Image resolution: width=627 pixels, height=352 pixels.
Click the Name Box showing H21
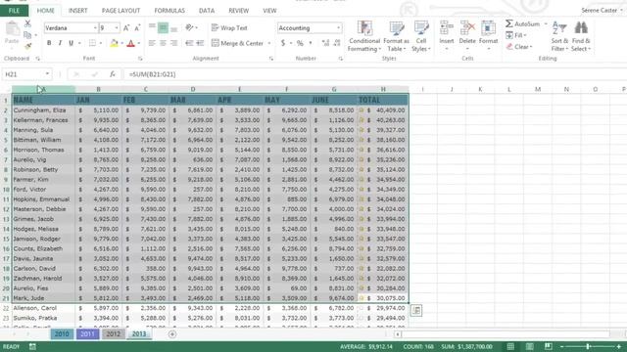click(26, 74)
